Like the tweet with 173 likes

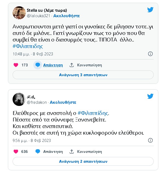coord(16,65)
